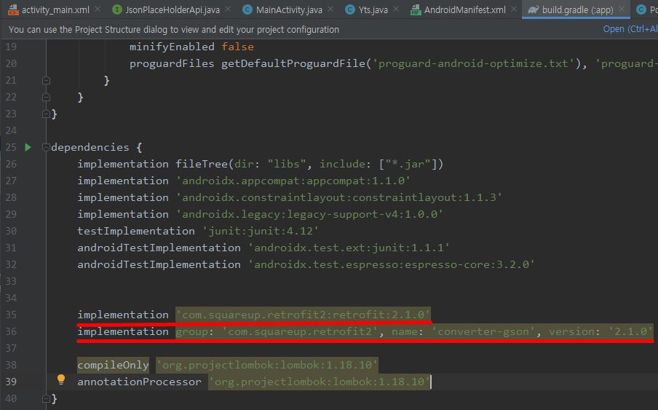Click 'com.squareup.retrofit2:retrofit:2.1.0' string
The height and width of the screenshot is (410, 658).
point(303,315)
